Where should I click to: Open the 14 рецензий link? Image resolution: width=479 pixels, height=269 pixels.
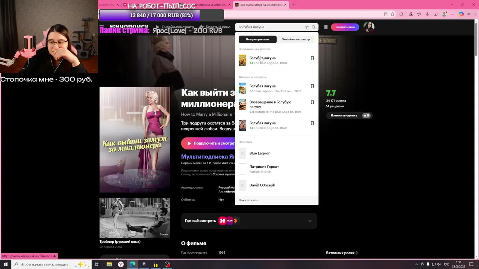(x=335, y=106)
